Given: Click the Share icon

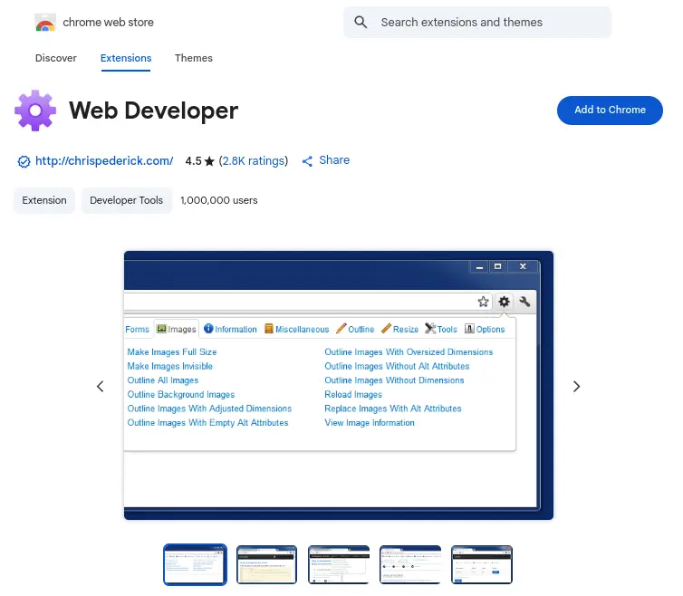Looking at the screenshot, I should click(x=307, y=161).
